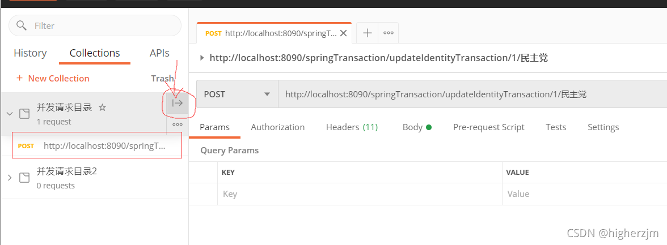The image size is (667, 245).
Task: Open tab options three-dots menu
Action: pos(389,33)
